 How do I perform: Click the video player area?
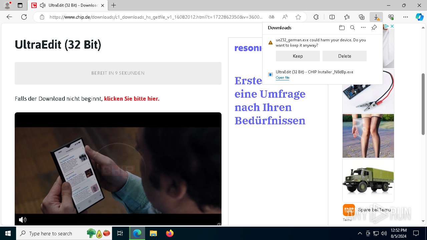118,169
